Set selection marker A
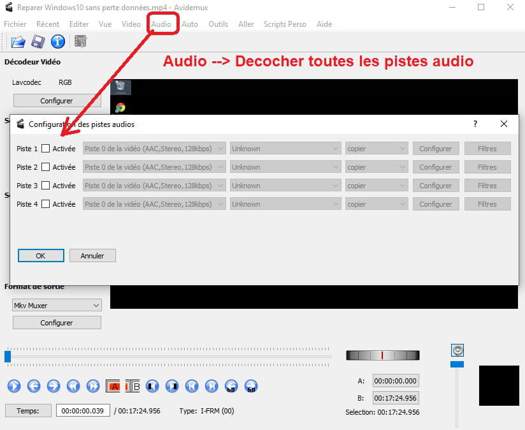The height and width of the screenshot is (430, 525). 114,386
